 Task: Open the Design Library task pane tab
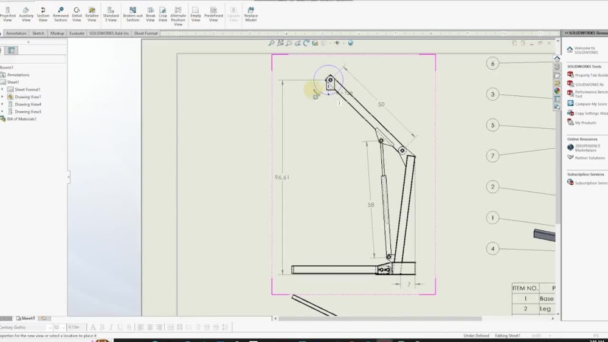point(557,67)
